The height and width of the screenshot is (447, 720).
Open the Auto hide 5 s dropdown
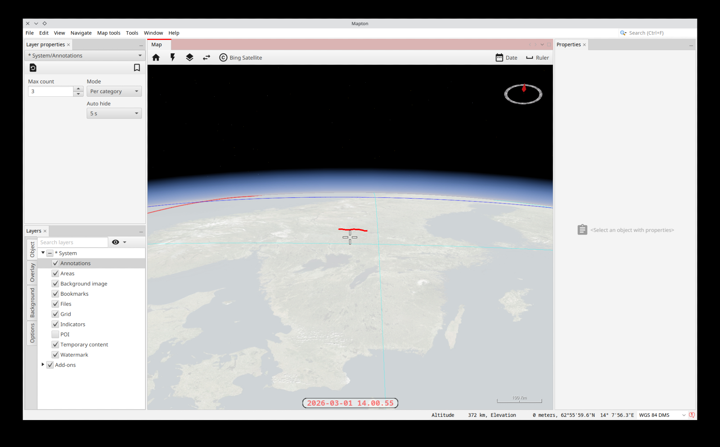(x=114, y=114)
